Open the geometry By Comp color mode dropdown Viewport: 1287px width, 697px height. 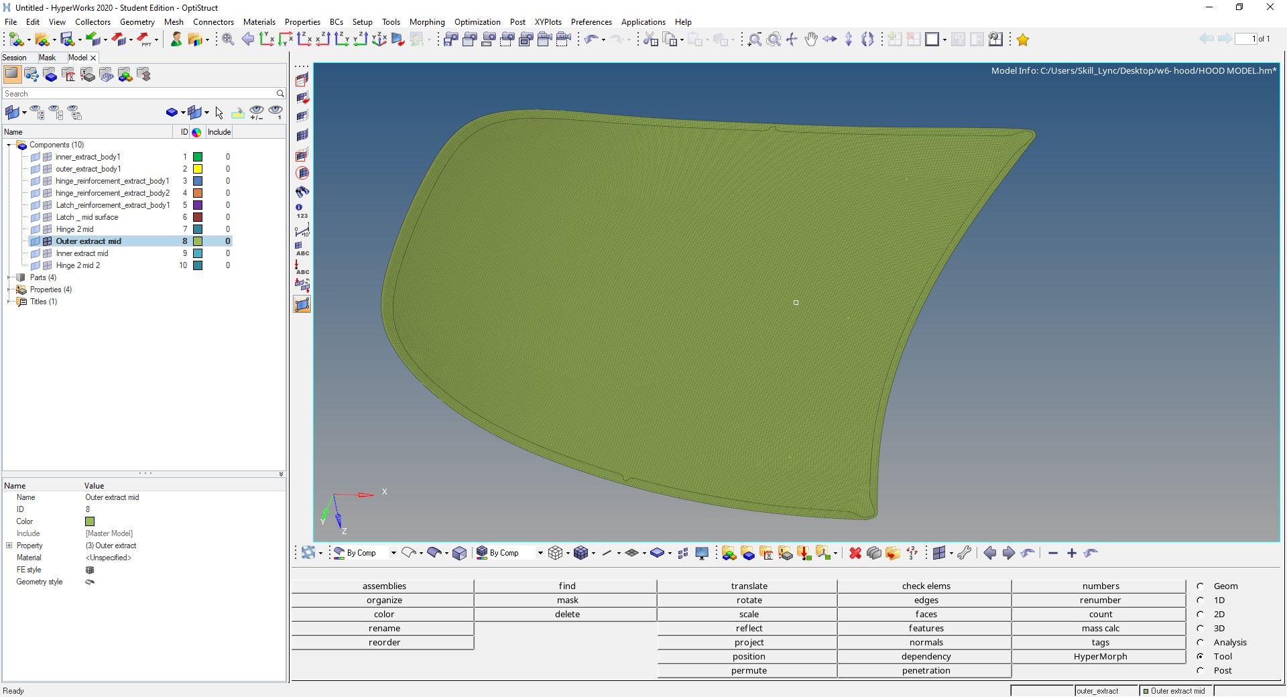point(393,553)
